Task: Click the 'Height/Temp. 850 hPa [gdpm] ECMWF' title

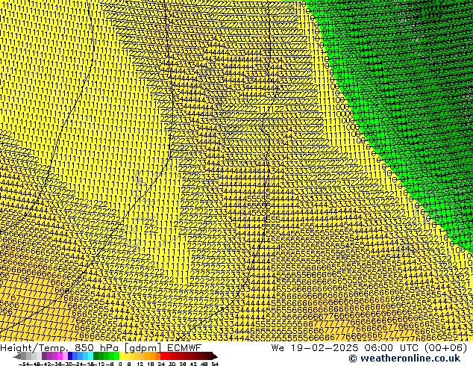Action: [101, 348]
